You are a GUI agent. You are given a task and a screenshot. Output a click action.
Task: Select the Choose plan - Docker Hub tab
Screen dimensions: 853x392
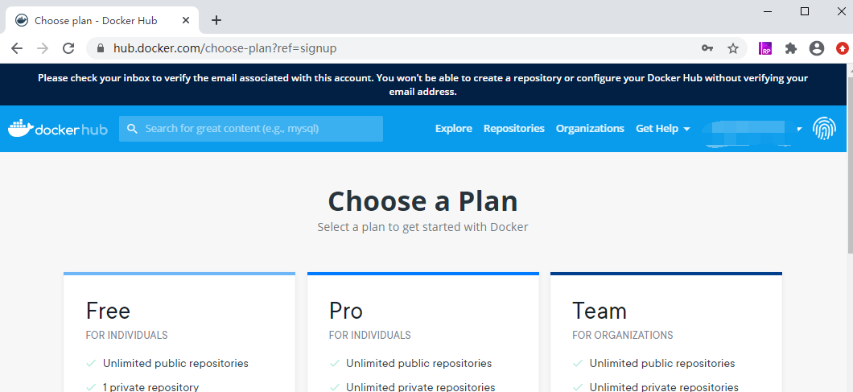(x=102, y=20)
